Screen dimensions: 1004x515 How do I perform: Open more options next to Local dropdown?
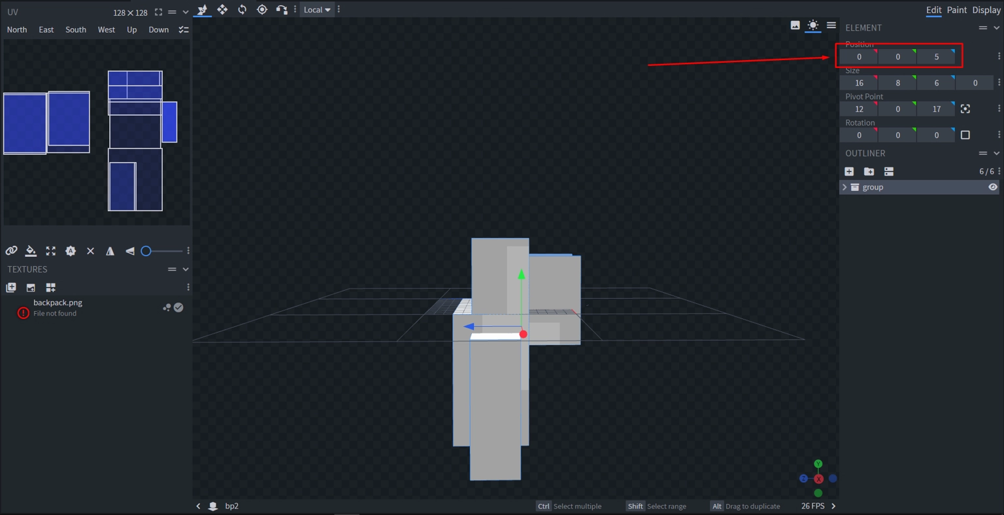pyautogui.click(x=339, y=9)
